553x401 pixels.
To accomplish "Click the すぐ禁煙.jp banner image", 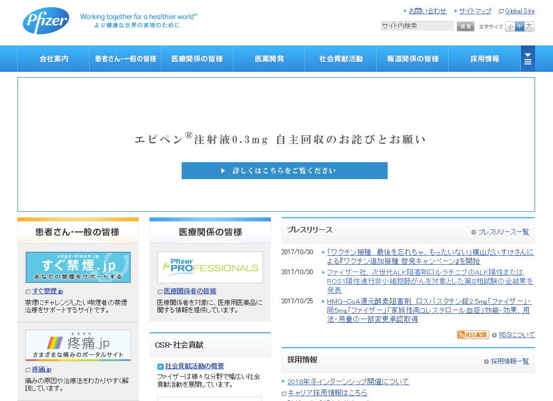I will (78, 267).
